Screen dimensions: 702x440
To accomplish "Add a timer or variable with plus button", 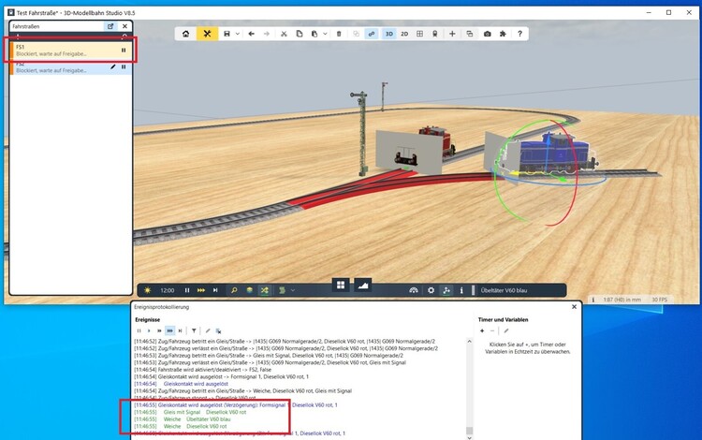I will click(482, 330).
